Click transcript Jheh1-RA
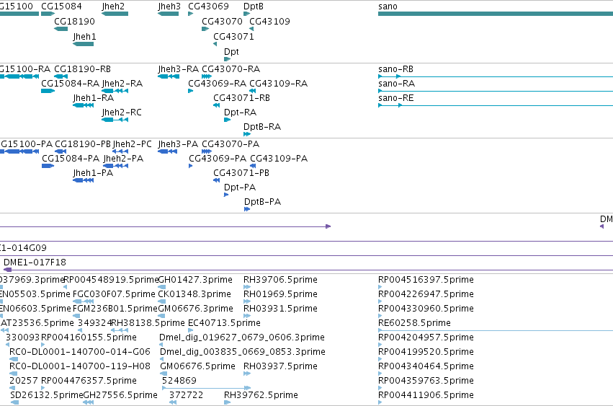 [x=93, y=98]
